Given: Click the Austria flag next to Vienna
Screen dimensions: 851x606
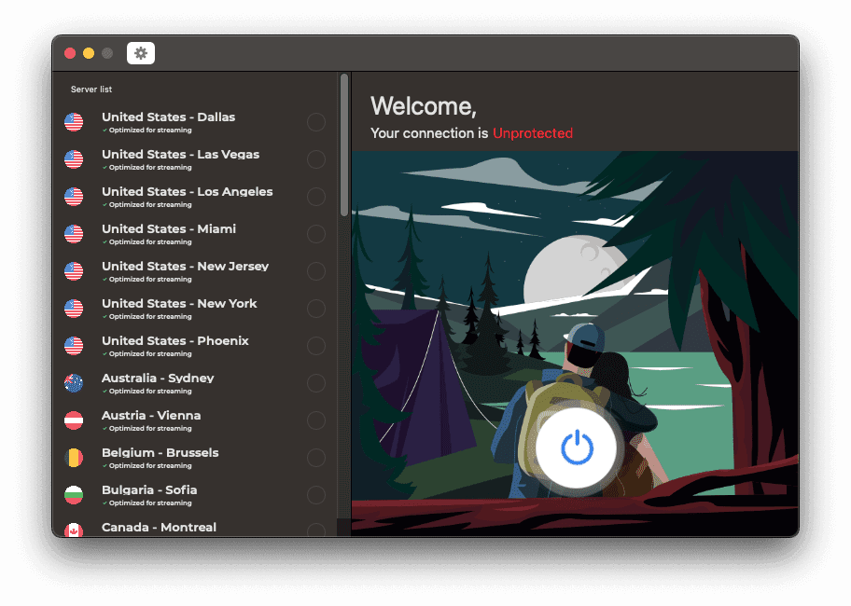Looking at the screenshot, I should 74,420.
